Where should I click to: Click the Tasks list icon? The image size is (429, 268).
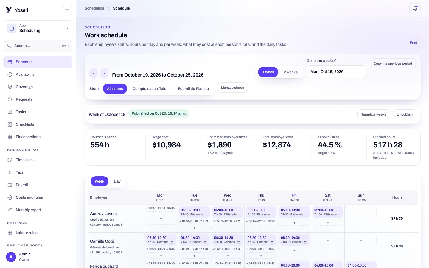pyautogui.click(x=10, y=112)
